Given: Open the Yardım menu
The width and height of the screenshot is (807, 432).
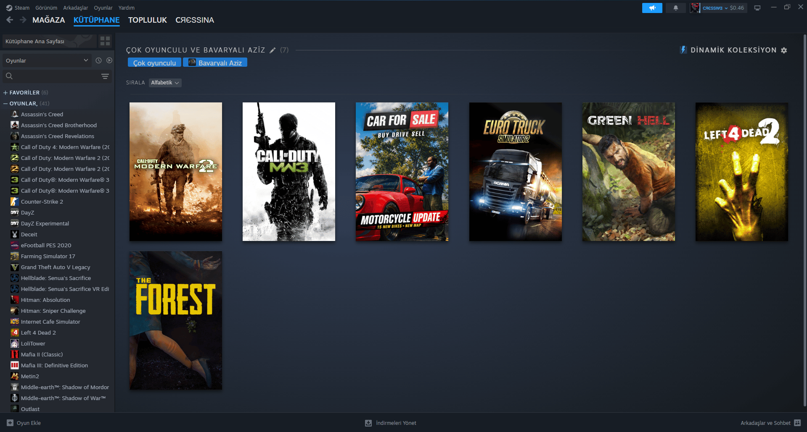Looking at the screenshot, I should [127, 8].
